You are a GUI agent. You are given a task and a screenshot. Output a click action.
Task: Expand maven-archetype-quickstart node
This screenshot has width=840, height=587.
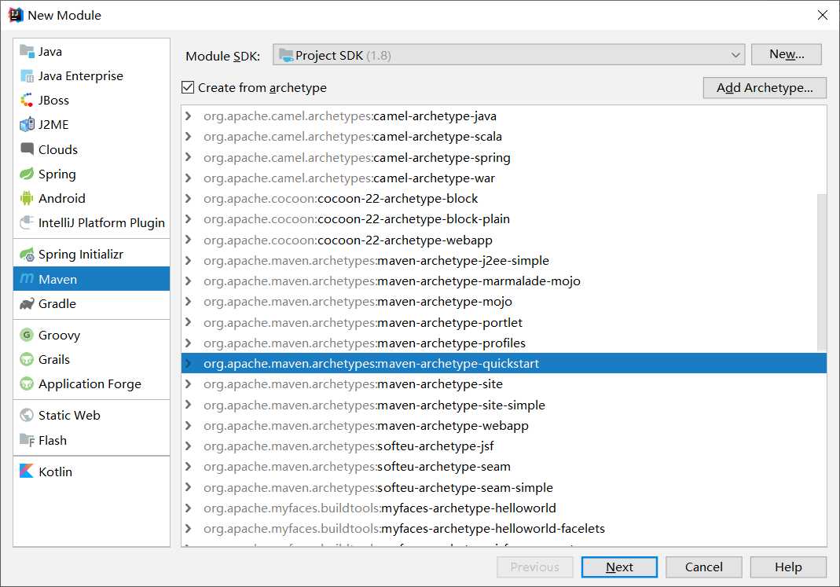188,363
